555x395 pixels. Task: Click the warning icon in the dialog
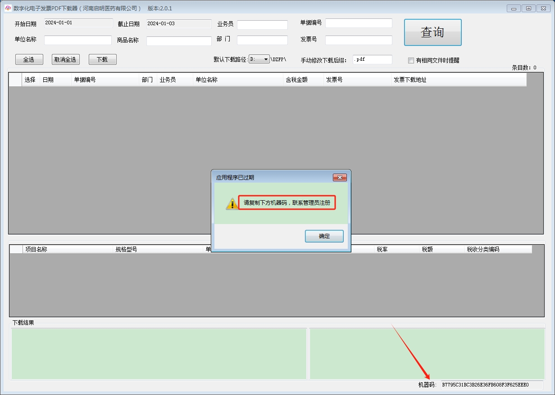click(232, 203)
